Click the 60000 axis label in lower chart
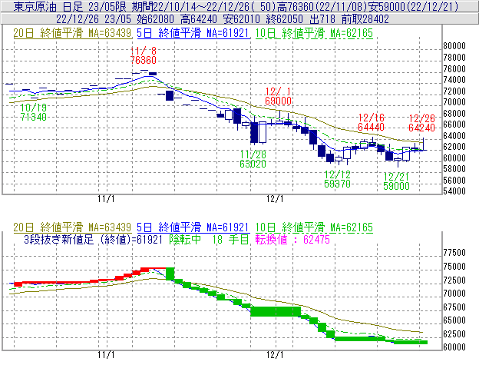The width and height of the screenshot is (479, 365). (x=454, y=347)
